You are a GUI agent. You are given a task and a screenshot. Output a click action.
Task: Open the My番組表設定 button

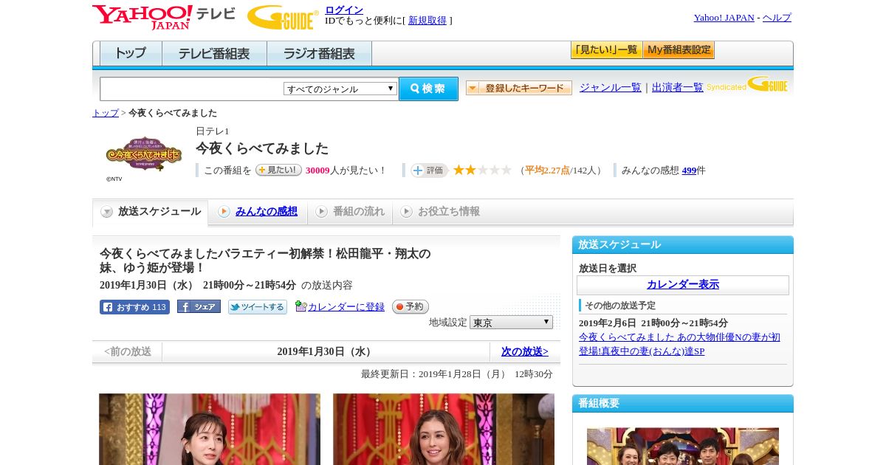(x=679, y=50)
